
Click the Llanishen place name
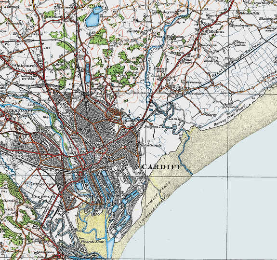(x=52, y=17)
